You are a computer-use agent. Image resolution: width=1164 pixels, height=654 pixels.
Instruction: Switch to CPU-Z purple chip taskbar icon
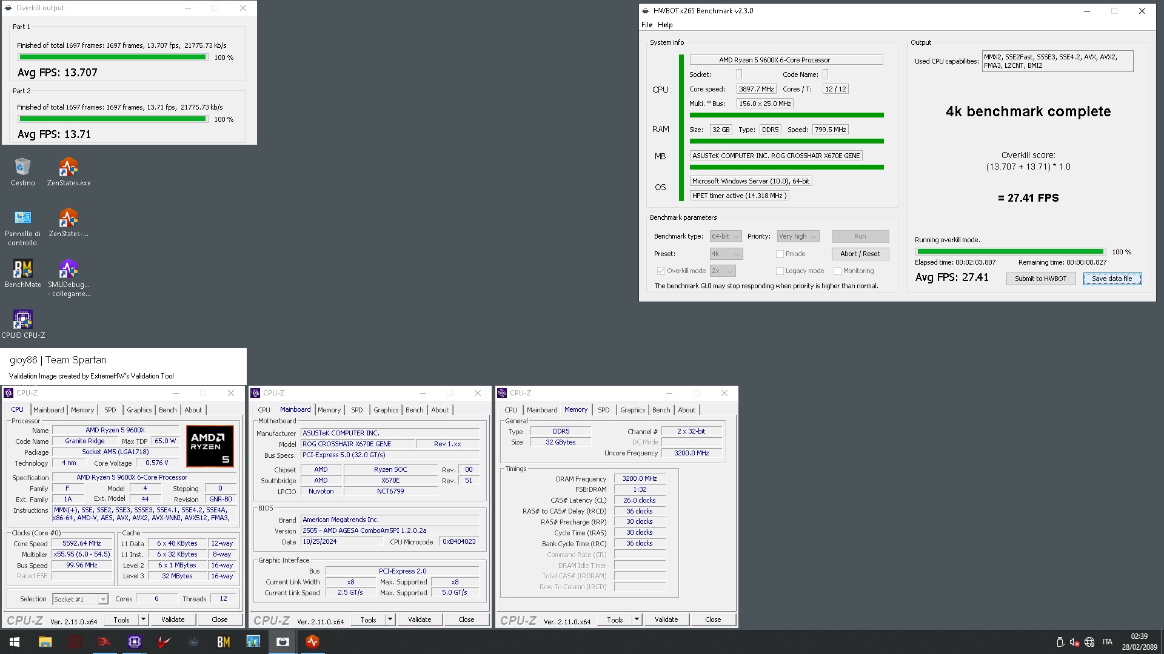[x=134, y=642]
